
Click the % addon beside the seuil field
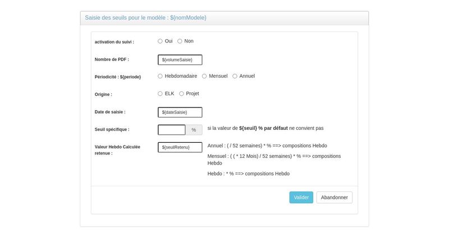tap(194, 129)
